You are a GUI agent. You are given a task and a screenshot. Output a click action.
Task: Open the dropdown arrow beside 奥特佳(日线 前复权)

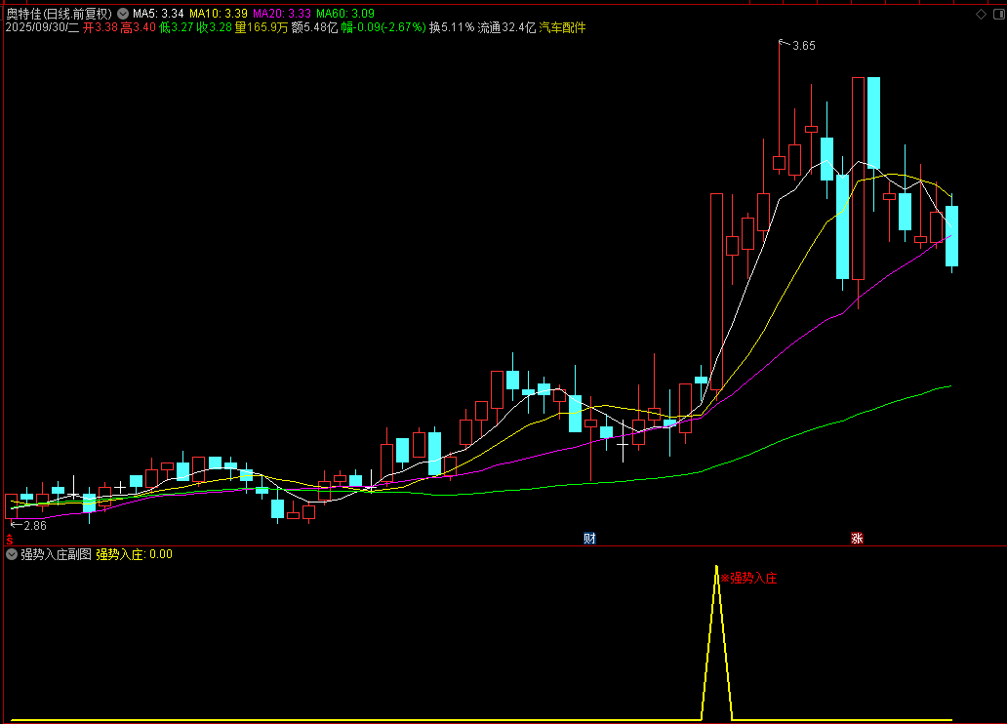(123, 14)
